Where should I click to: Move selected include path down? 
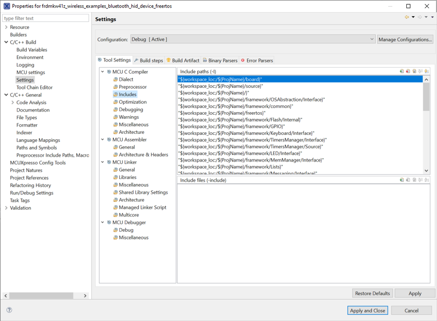coord(427,71)
